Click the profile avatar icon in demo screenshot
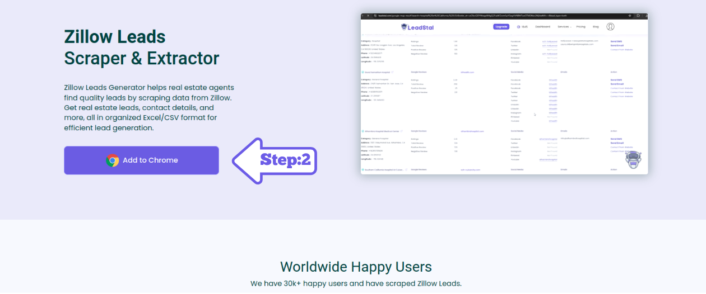Image resolution: width=706 pixels, height=294 pixels. coord(611,27)
